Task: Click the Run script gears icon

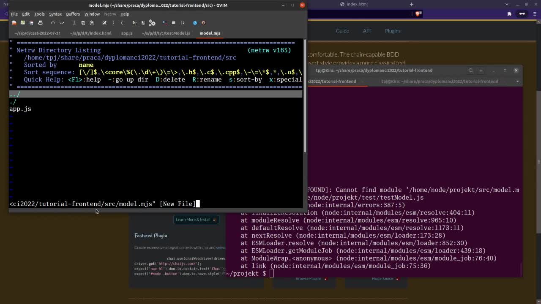Action: coord(152,23)
